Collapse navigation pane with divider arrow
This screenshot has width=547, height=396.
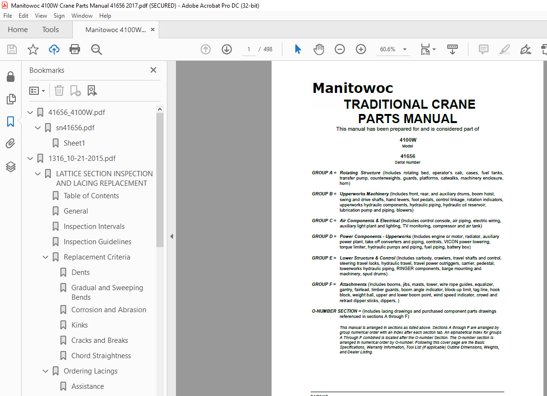point(171,237)
